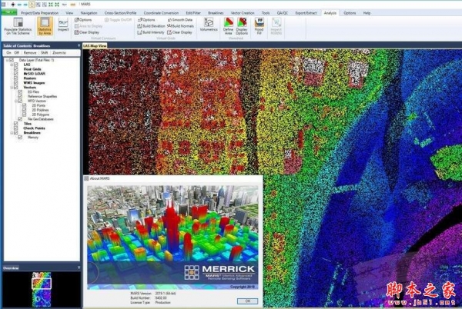Screen dimensions: 462x309
Task: Uncheck the LAS layer checkbox
Action: (16, 65)
